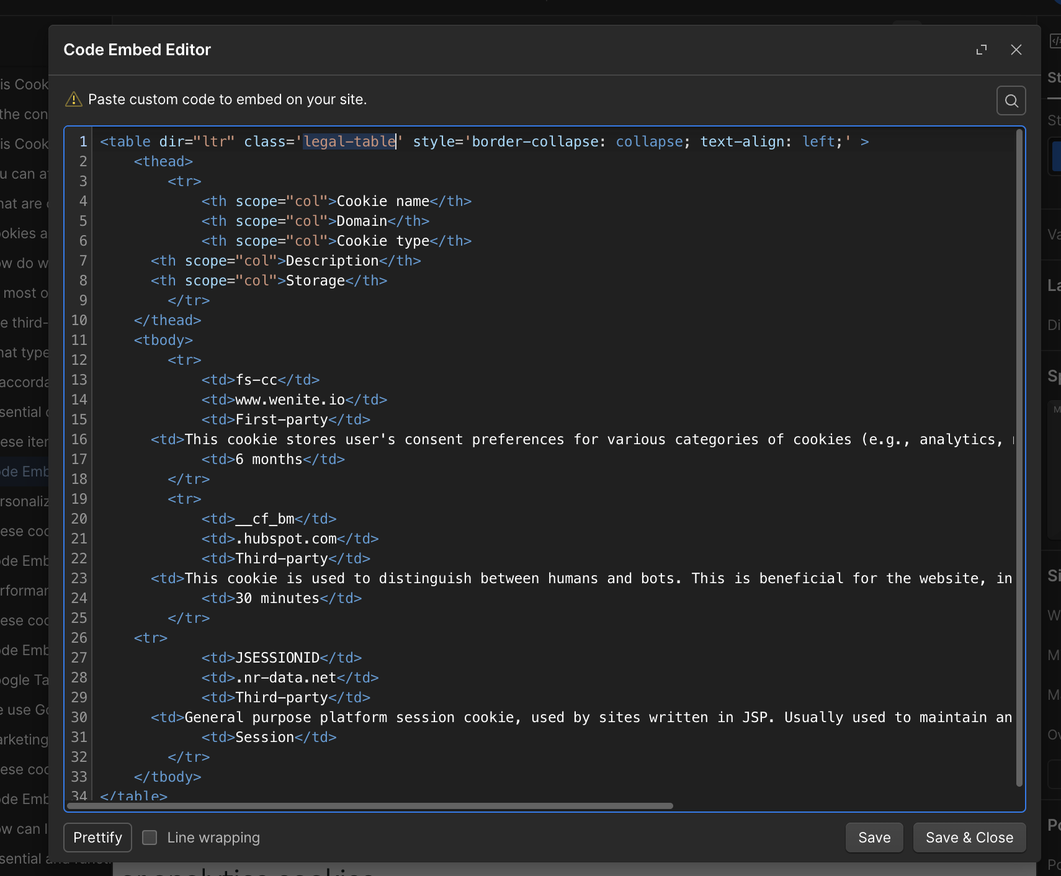
Task: Click Save & Close
Action: click(969, 838)
